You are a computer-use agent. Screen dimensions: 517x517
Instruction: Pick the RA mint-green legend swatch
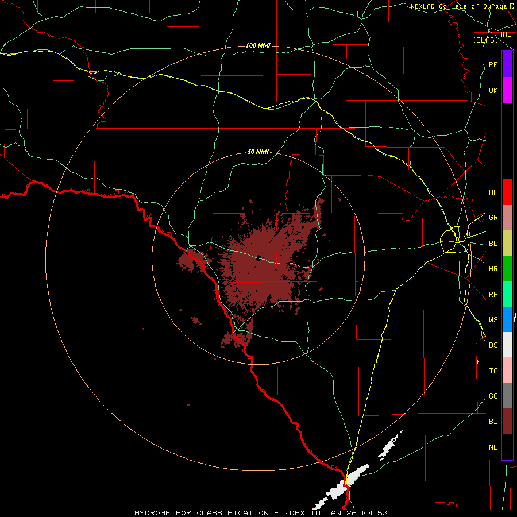pos(507,294)
